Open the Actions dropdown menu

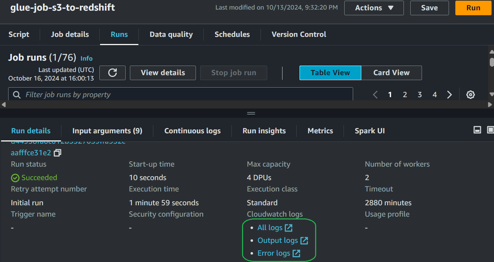[374, 8]
